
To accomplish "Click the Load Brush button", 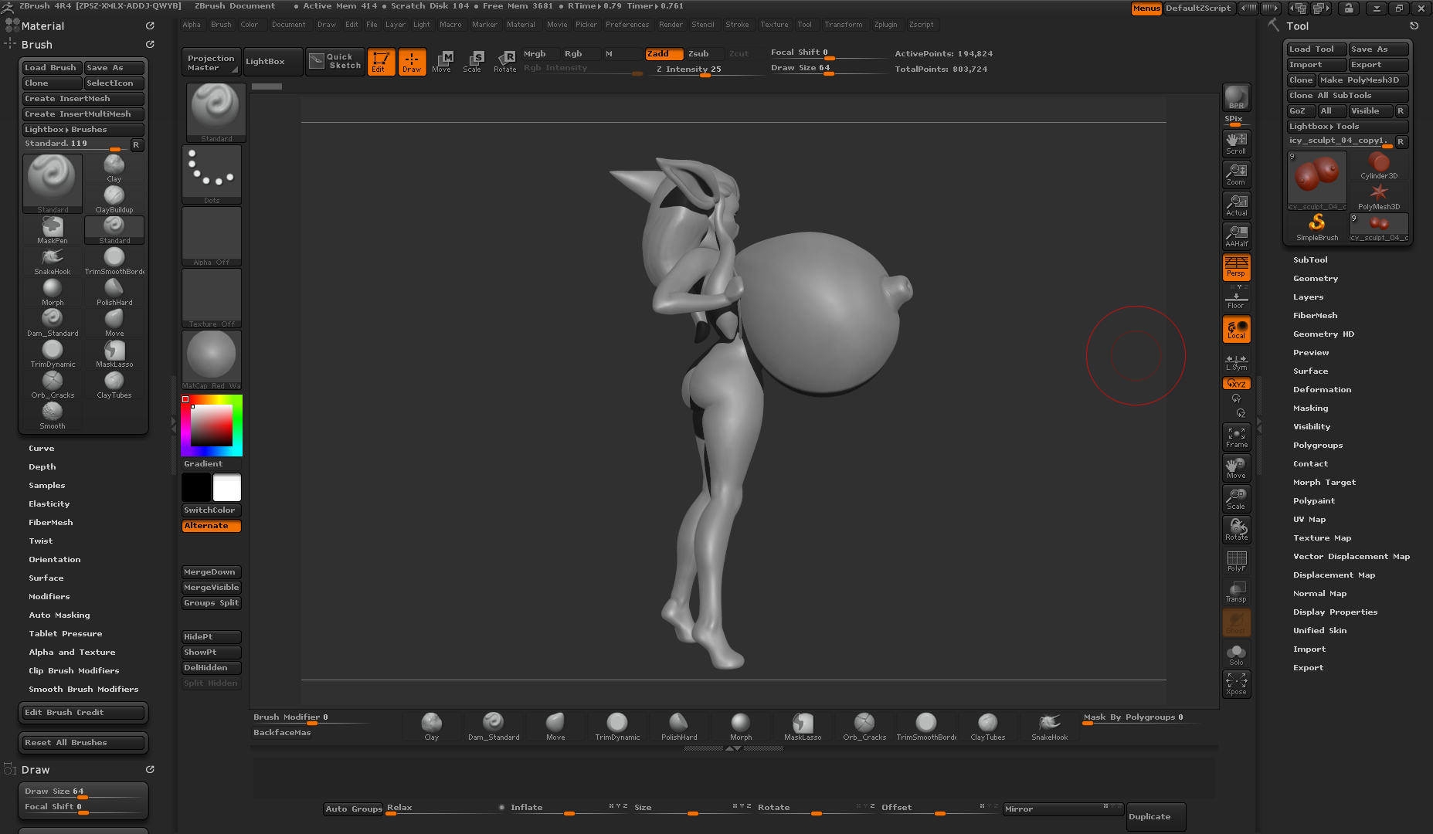I will pos(52,68).
